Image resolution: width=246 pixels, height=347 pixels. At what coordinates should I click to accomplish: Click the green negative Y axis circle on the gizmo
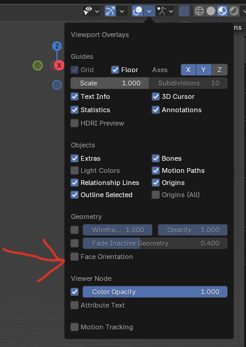tap(38, 66)
